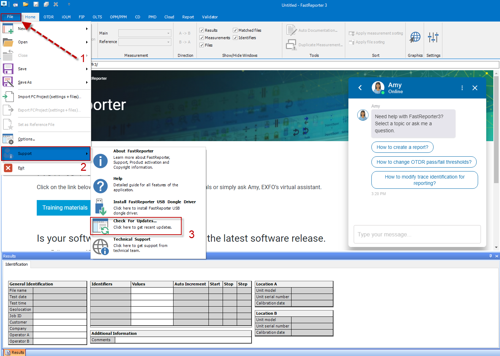Click the About FastReporter info icon
The height and width of the screenshot is (356, 500).
pos(101,161)
